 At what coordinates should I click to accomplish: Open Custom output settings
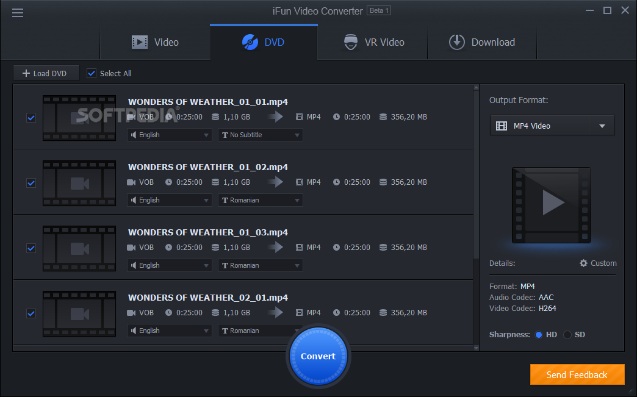598,263
